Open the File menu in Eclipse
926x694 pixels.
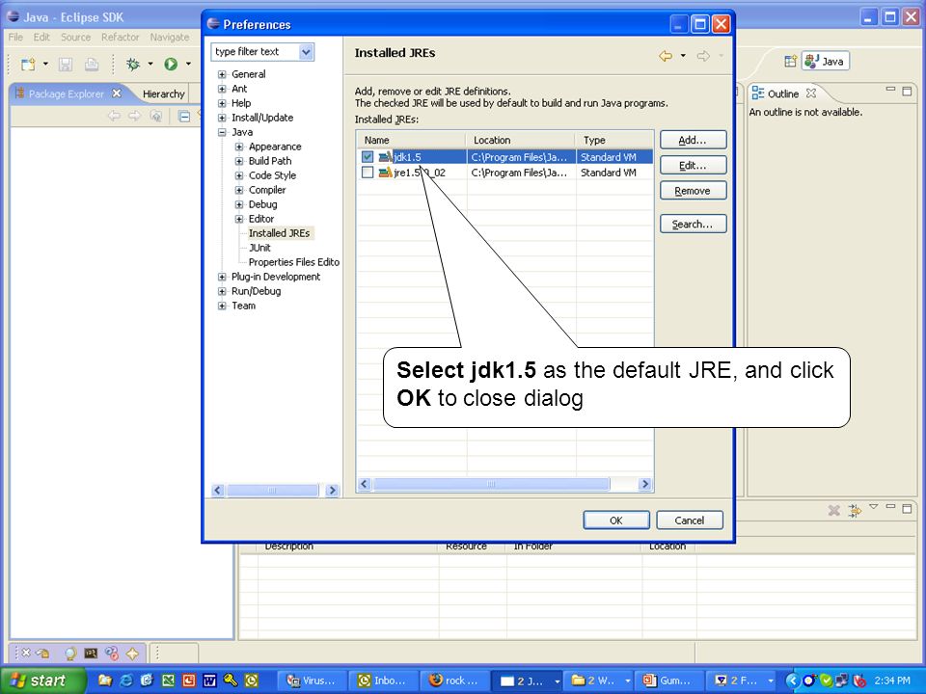15,38
